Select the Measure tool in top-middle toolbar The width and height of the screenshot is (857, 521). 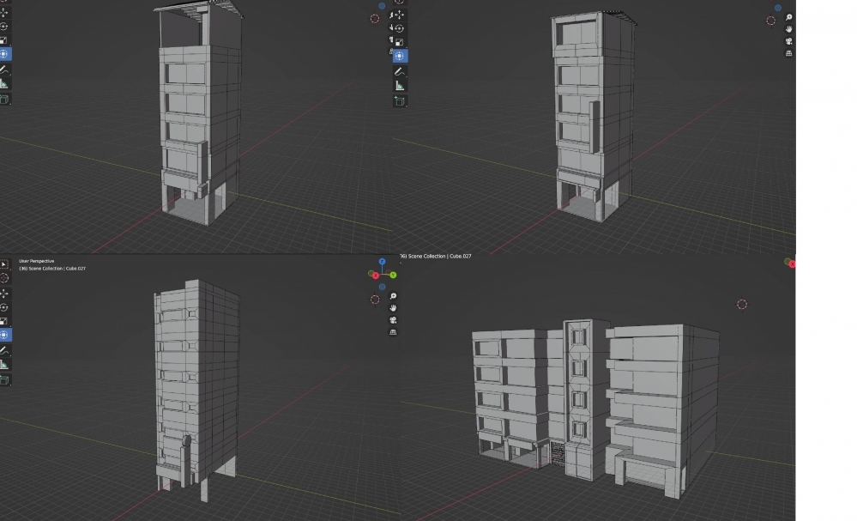(400, 85)
